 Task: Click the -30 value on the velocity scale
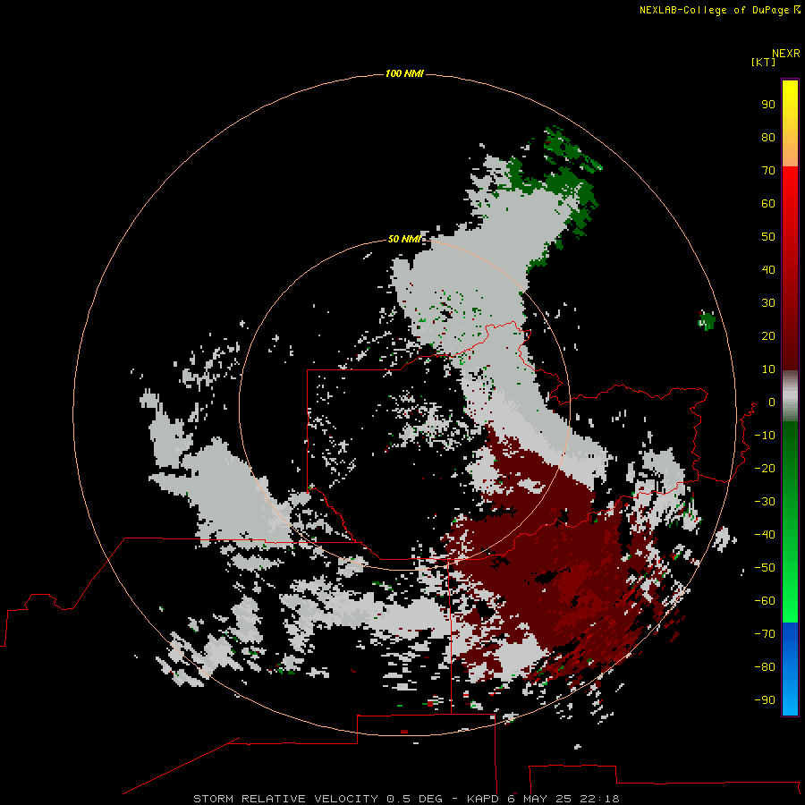click(765, 502)
